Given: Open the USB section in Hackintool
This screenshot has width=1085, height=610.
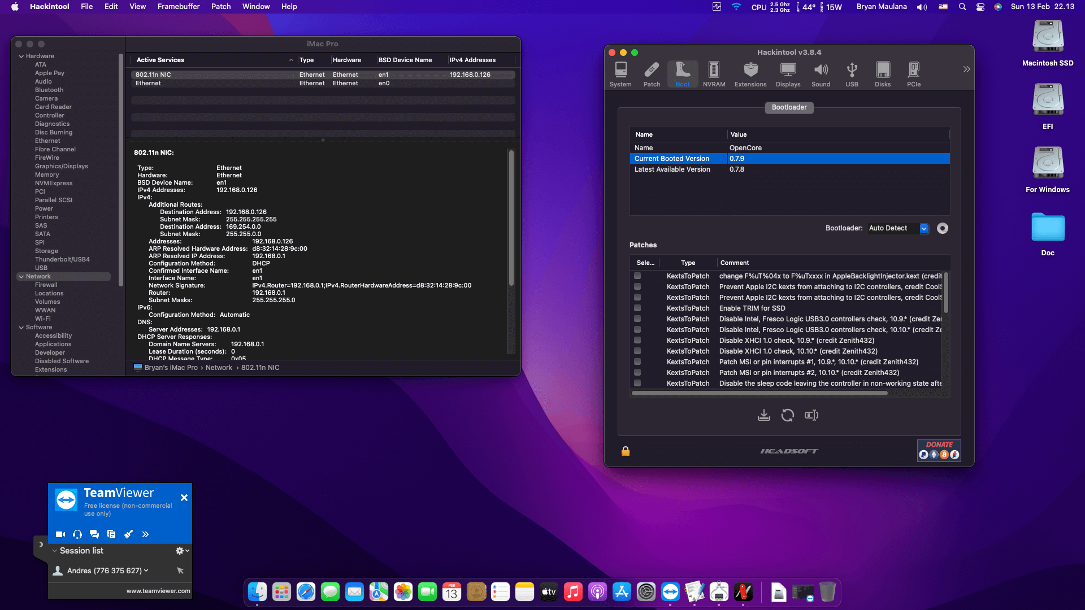Looking at the screenshot, I should [852, 74].
